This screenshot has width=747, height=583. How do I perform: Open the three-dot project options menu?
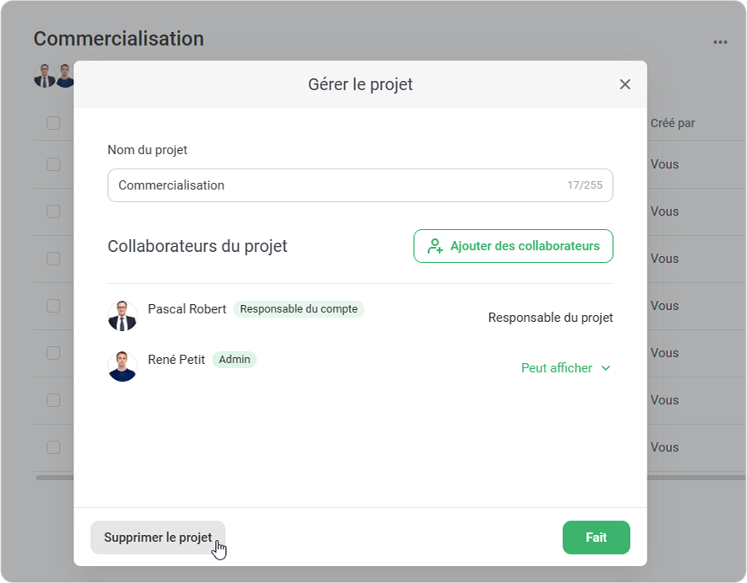pos(720,41)
